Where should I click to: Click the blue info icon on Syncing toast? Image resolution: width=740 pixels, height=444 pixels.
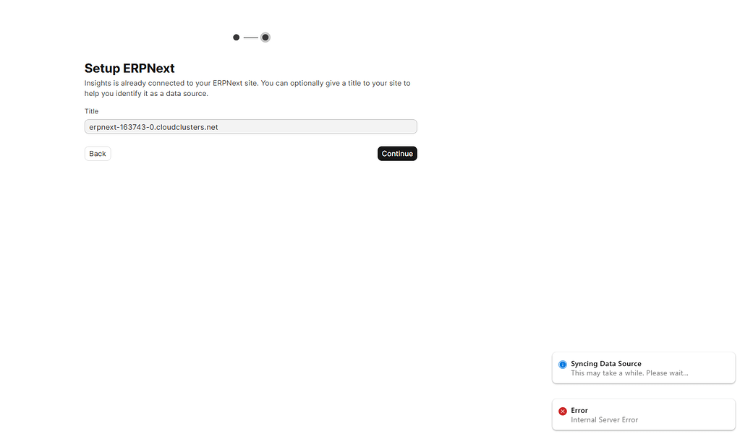(x=563, y=365)
